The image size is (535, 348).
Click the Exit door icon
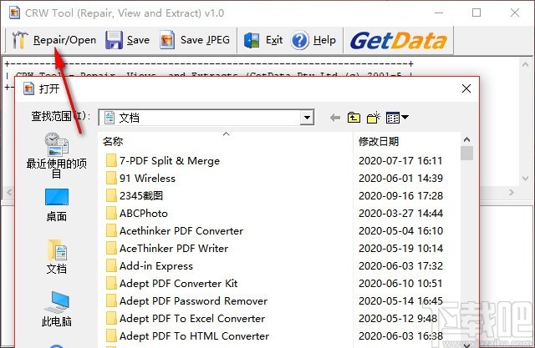(x=252, y=41)
